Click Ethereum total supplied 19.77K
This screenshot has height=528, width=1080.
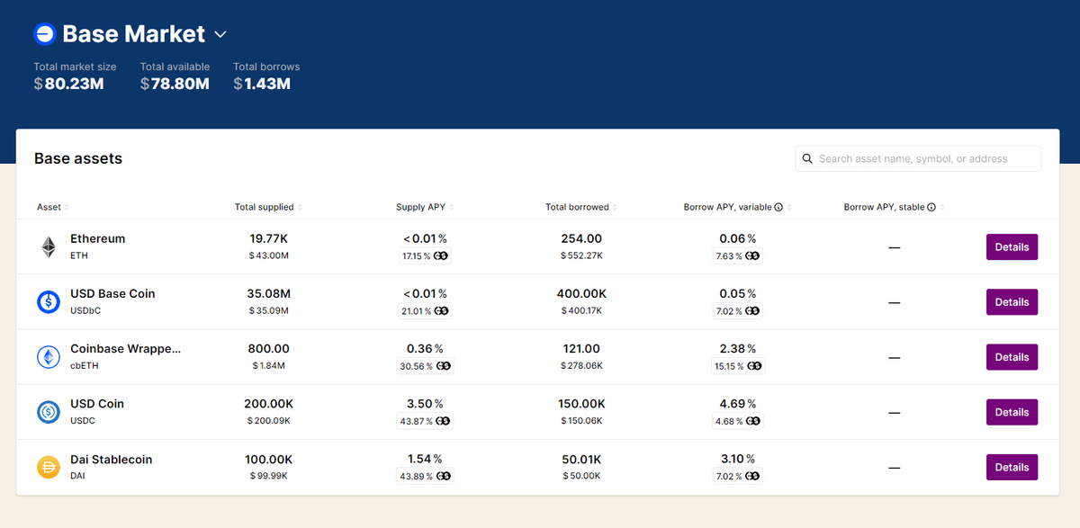(268, 239)
